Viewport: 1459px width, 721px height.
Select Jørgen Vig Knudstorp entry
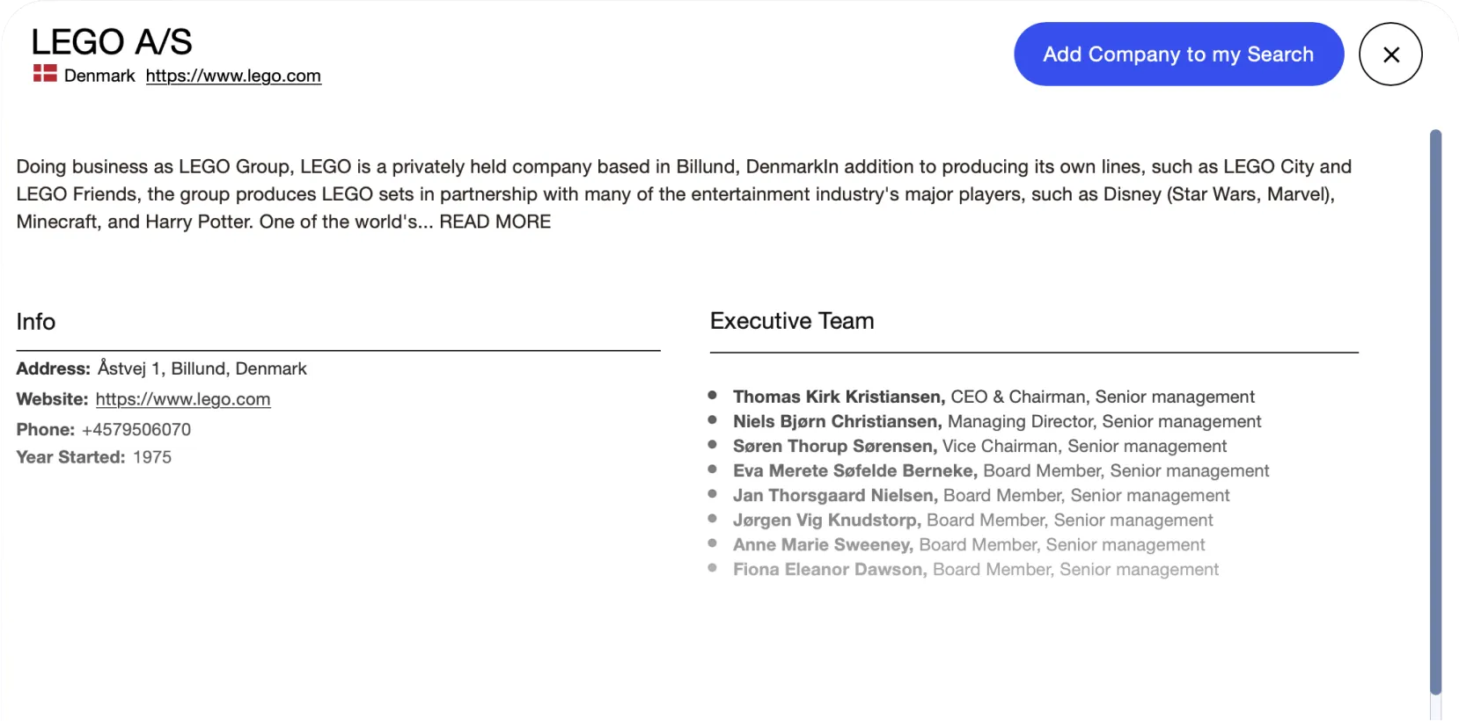tap(972, 520)
